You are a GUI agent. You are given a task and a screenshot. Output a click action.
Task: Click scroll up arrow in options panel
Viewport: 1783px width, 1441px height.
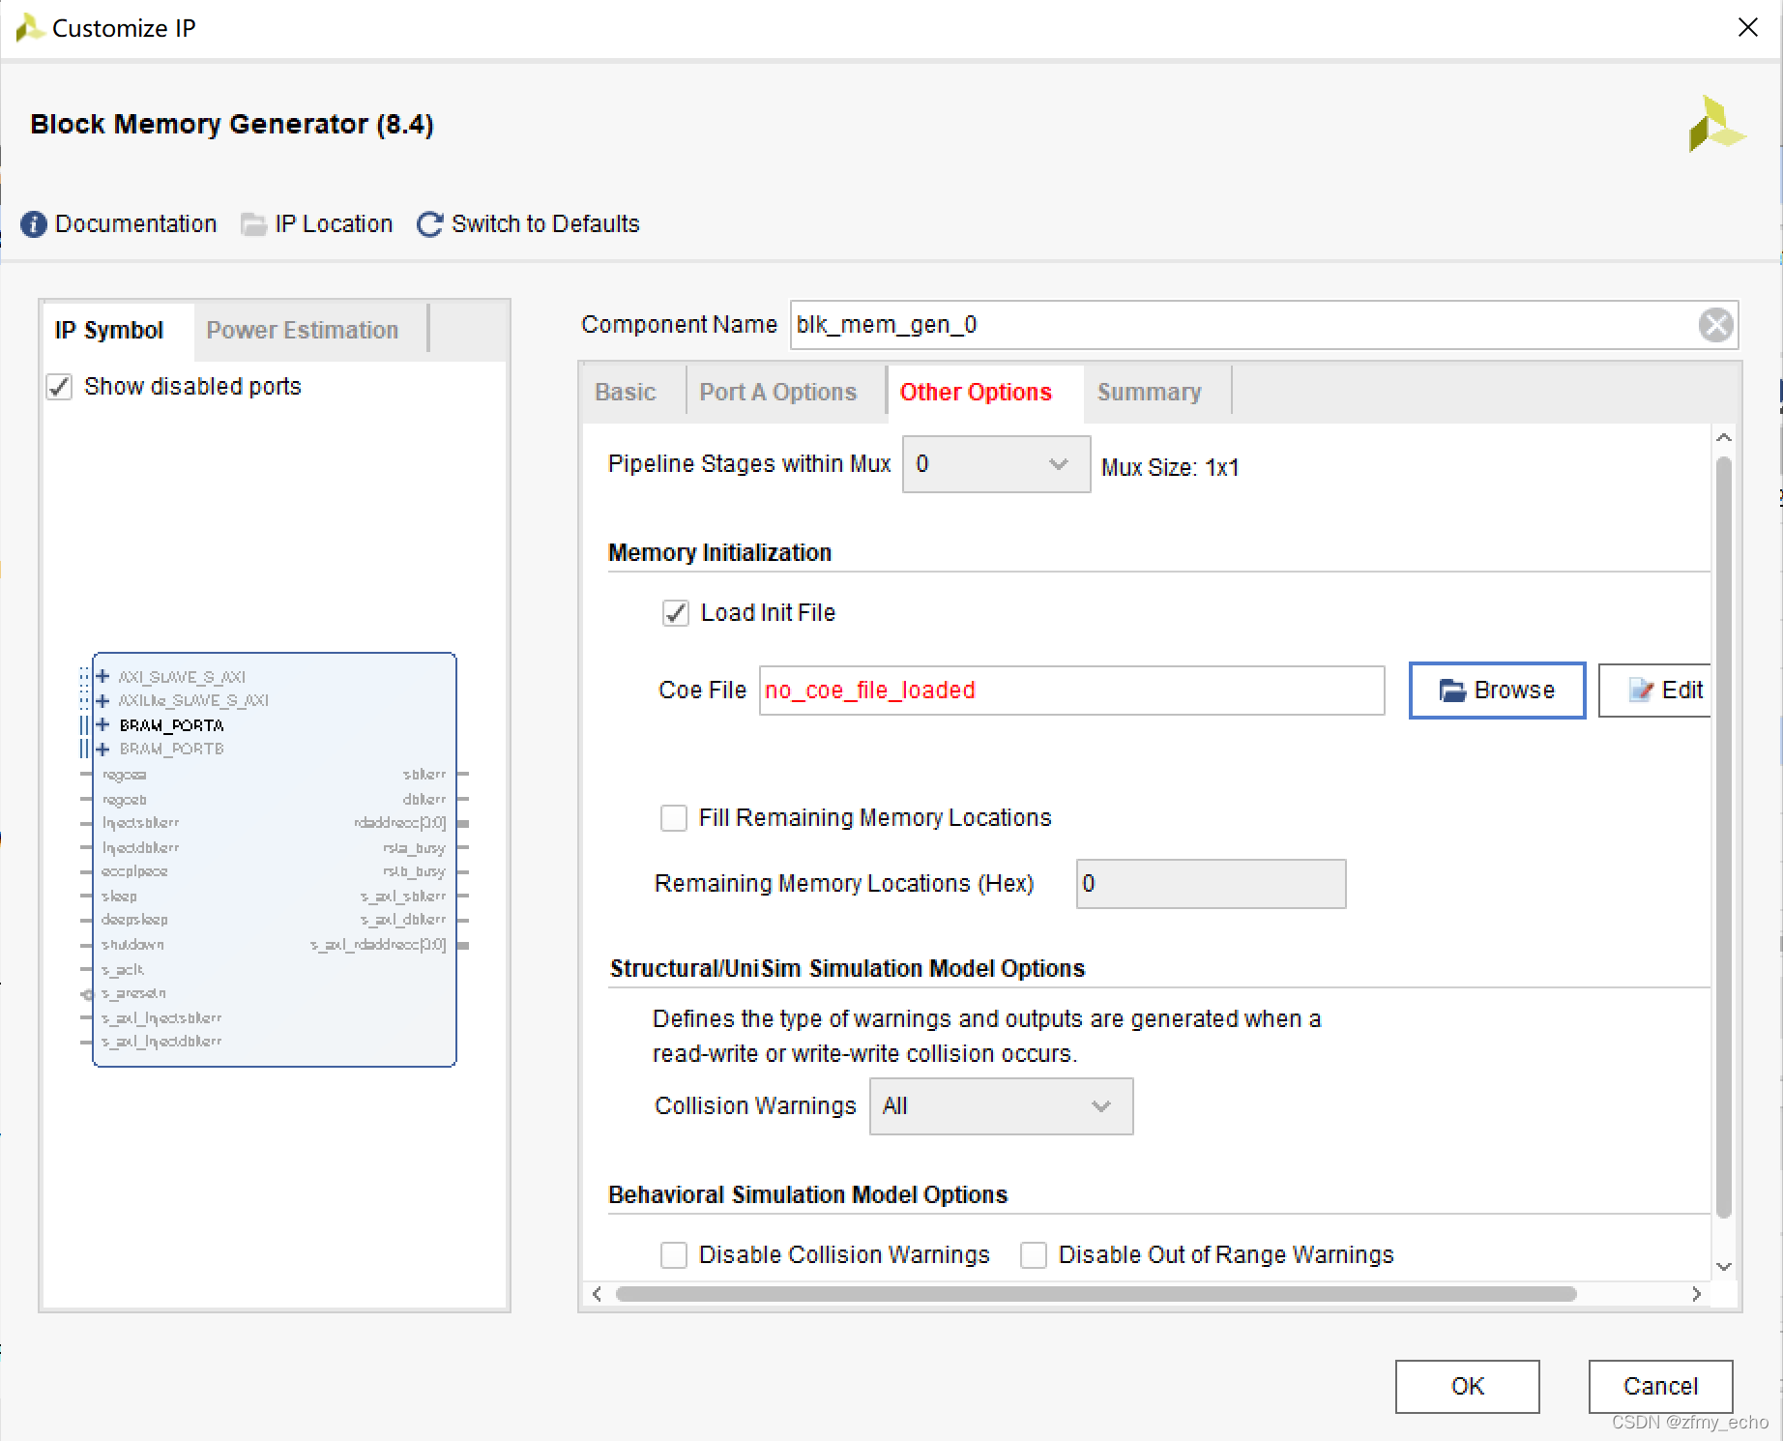coord(1723,438)
